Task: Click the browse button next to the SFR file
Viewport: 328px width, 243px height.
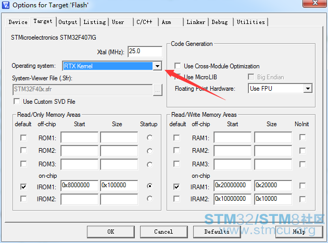Action: 158,89
